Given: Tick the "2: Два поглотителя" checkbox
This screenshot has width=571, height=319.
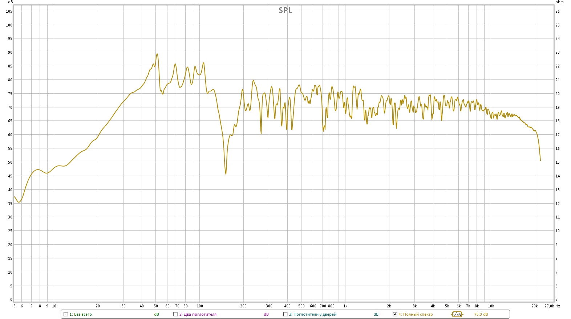Looking at the screenshot, I should pos(175,314).
